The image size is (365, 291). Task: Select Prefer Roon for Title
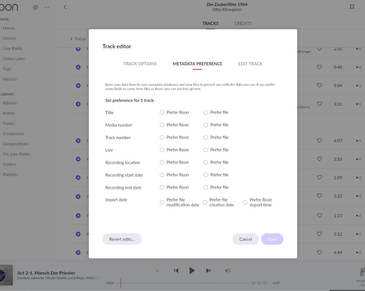tap(162, 112)
